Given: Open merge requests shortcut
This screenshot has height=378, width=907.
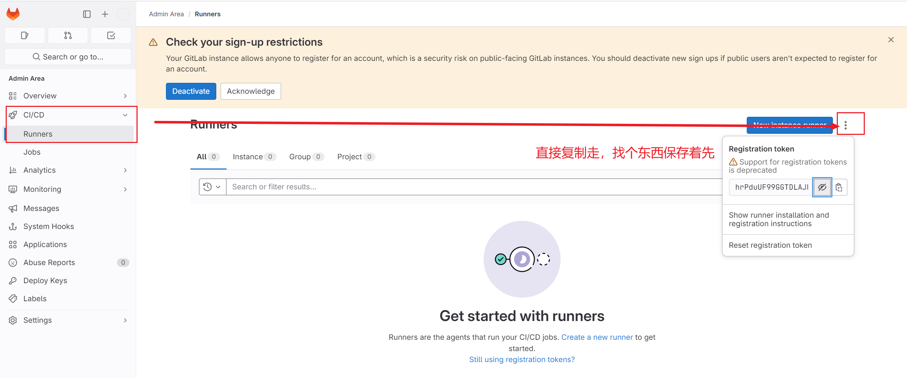Looking at the screenshot, I should click(68, 35).
